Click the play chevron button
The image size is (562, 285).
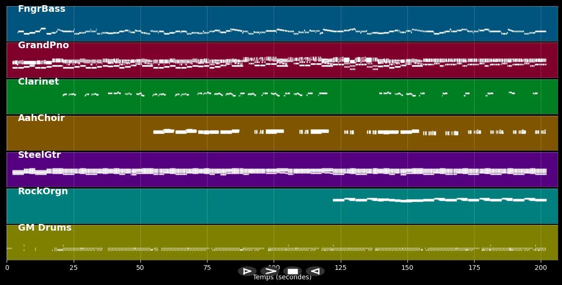(270, 271)
